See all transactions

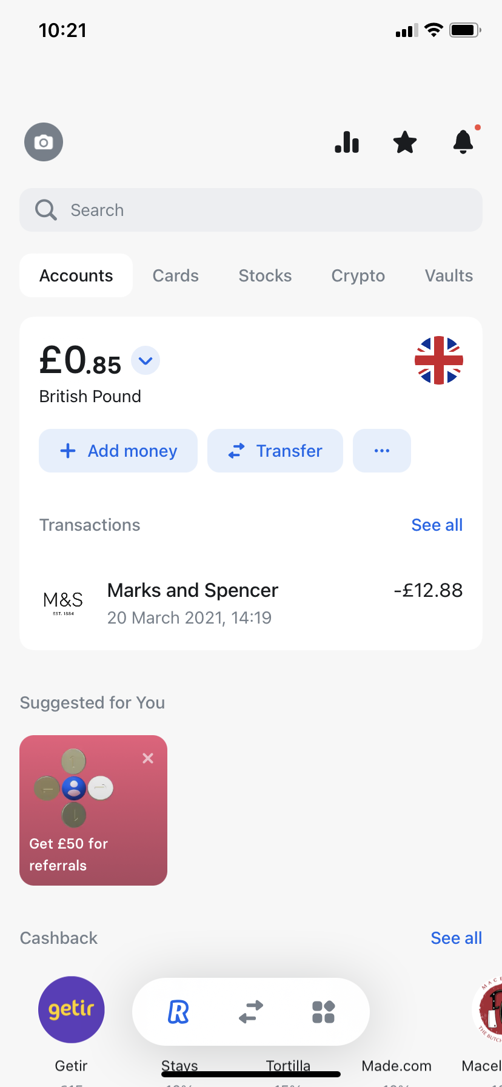[437, 525]
